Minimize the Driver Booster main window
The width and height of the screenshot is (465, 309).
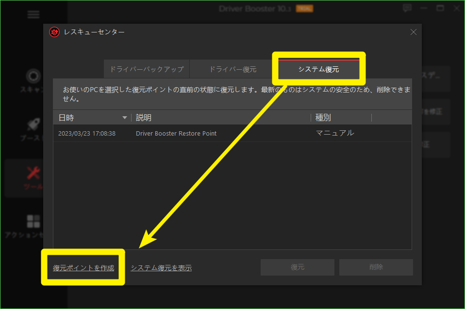pos(423,8)
